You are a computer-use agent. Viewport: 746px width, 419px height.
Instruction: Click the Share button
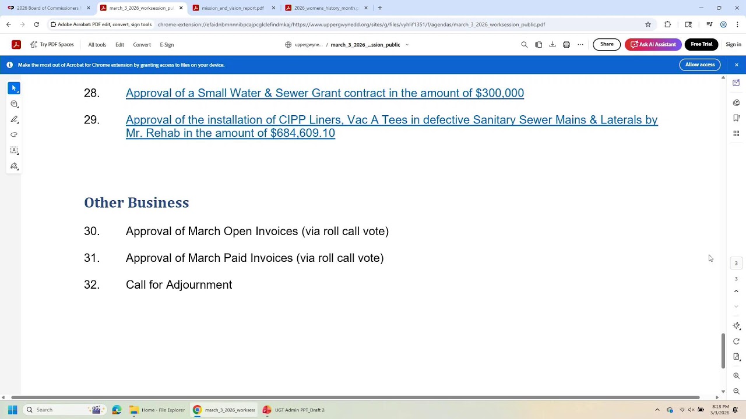[607, 45]
